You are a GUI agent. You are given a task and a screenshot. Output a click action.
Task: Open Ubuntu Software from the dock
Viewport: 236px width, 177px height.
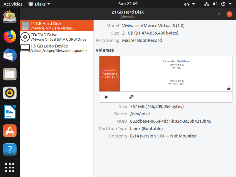point(10,131)
